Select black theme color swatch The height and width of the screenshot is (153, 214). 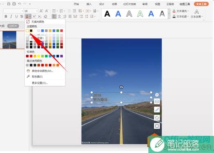31,31
